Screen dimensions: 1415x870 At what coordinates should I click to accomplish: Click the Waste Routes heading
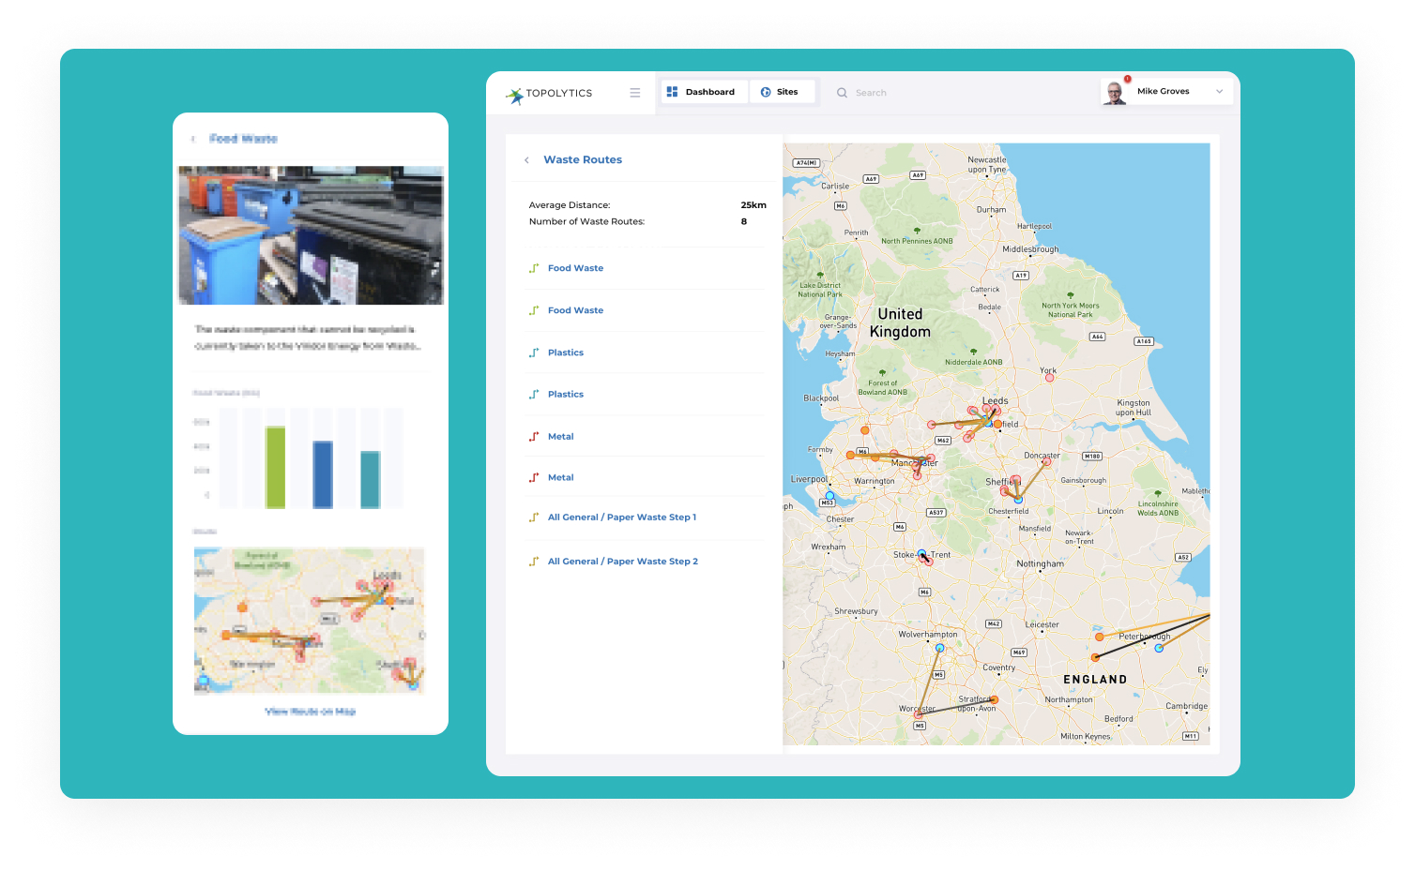pyautogui.click(x=583, y=160)
